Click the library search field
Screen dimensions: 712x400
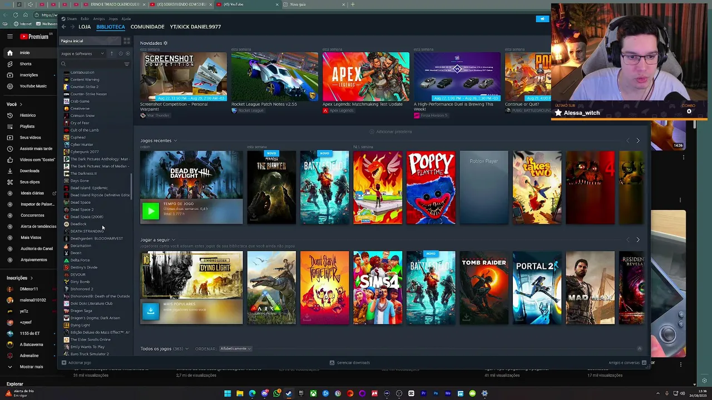92,64
